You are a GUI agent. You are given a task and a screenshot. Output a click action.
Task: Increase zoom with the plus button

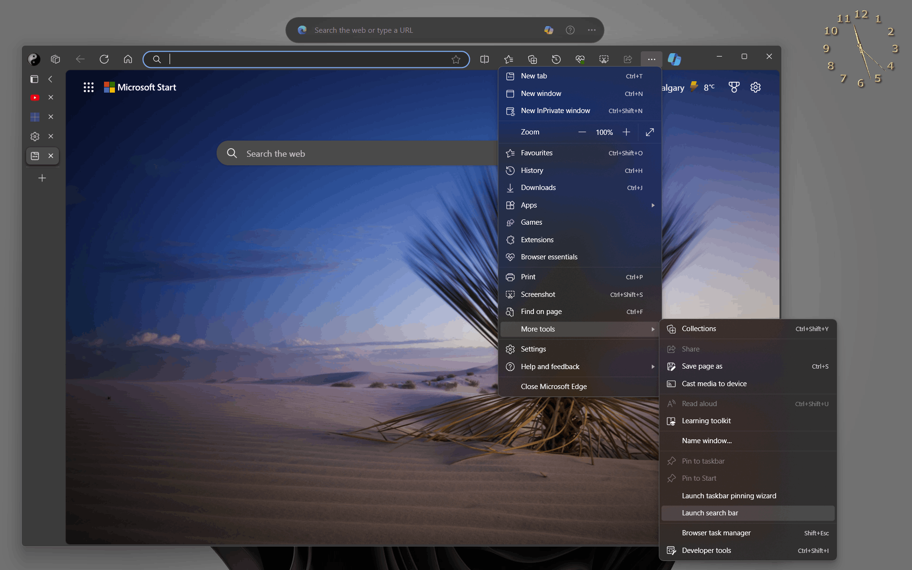pyautogui.click(x=626, y=132)
